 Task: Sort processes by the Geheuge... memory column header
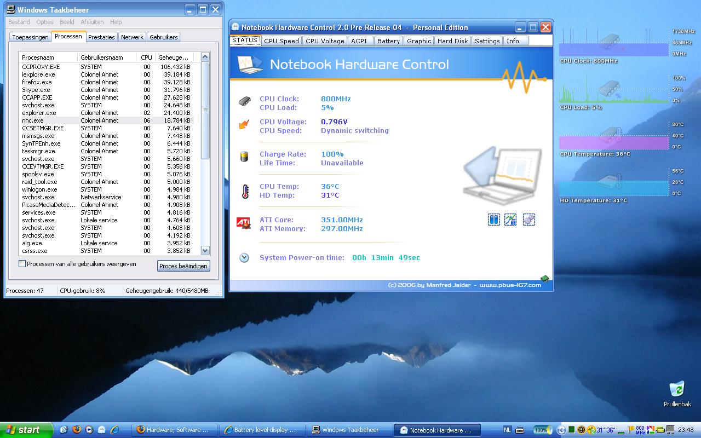[x=174, y=57]
